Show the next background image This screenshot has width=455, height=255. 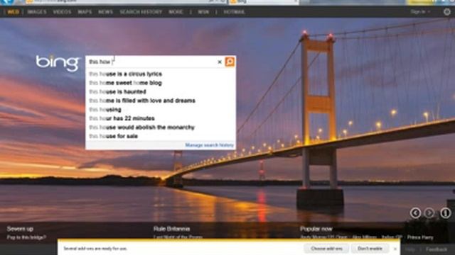(x=429, y=213)
